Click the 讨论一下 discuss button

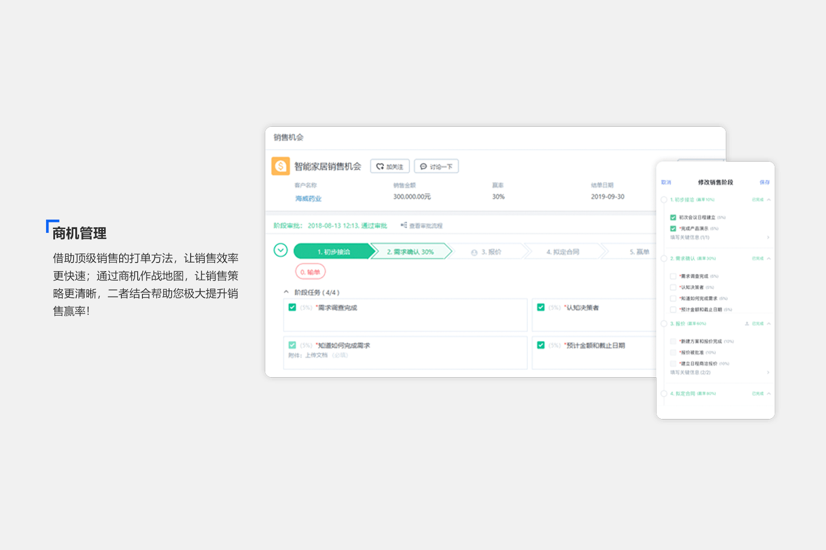(436, 166)
